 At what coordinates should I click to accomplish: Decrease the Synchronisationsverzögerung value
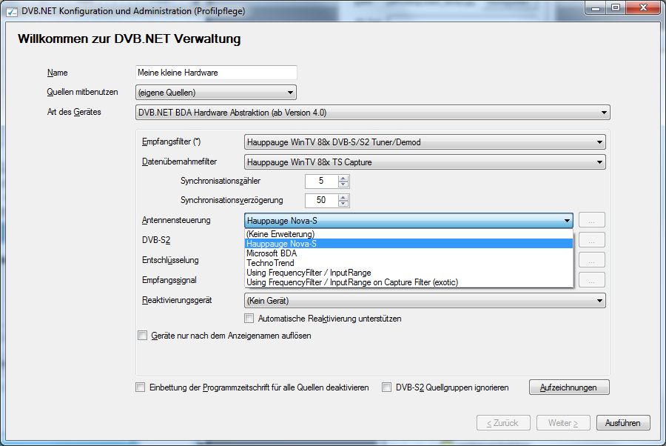point(343,204)
